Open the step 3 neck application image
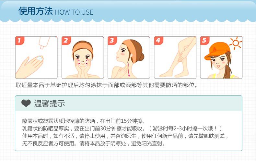This screenshot has width=256, height=161. tap(129, 57)
